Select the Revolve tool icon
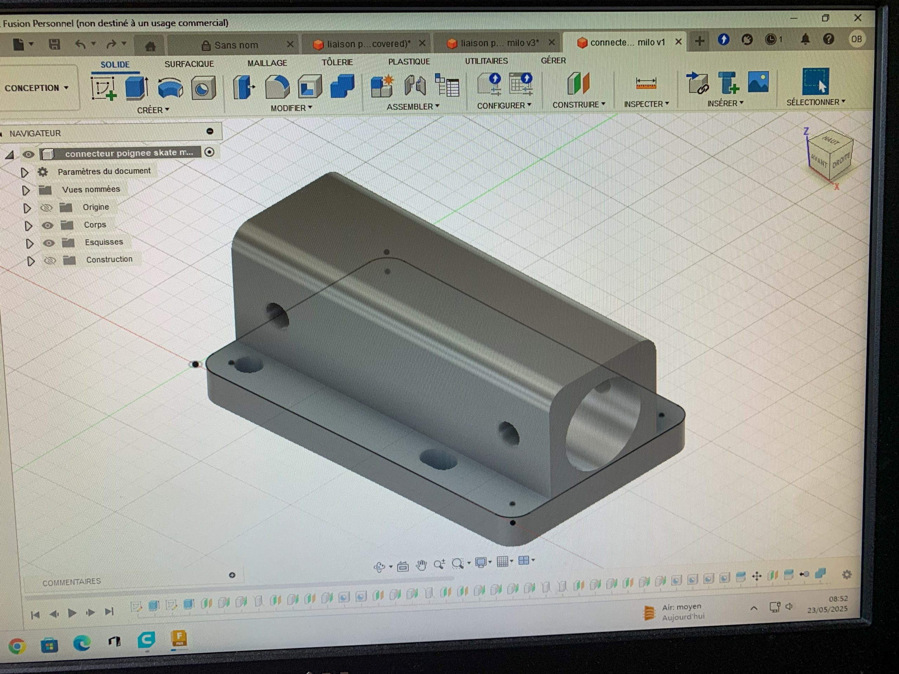 (170, 88)
